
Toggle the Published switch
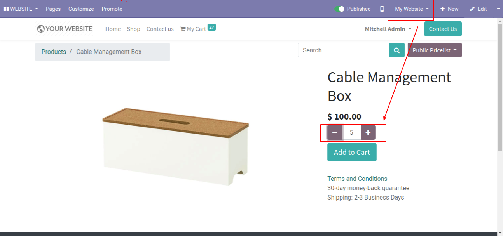(x=339, y=9)
